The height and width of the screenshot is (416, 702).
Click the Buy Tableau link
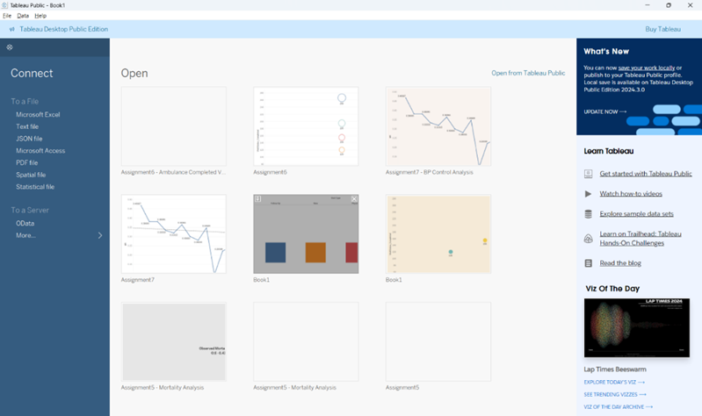(x=663, y=29)
